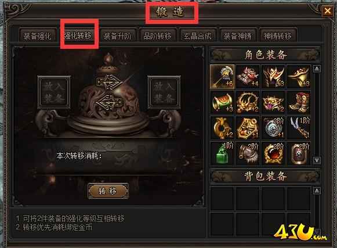Screen dimensions: 337x248
Task: Pick the golden ring +2 item
Action: (x=223, y=128)
